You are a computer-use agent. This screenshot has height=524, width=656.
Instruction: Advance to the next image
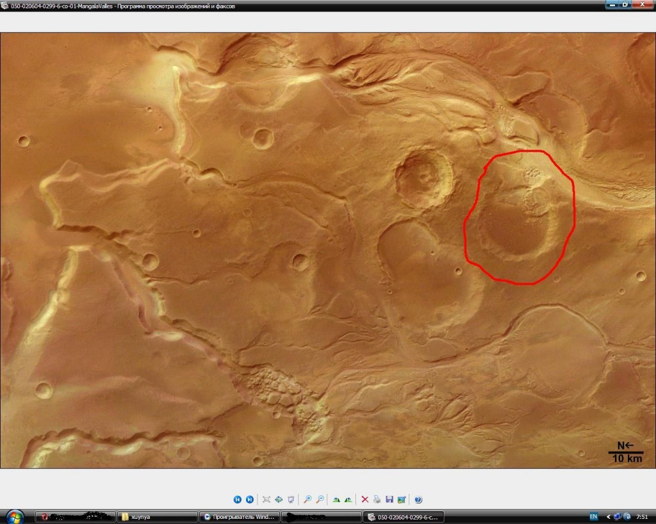tap(249, 499)
